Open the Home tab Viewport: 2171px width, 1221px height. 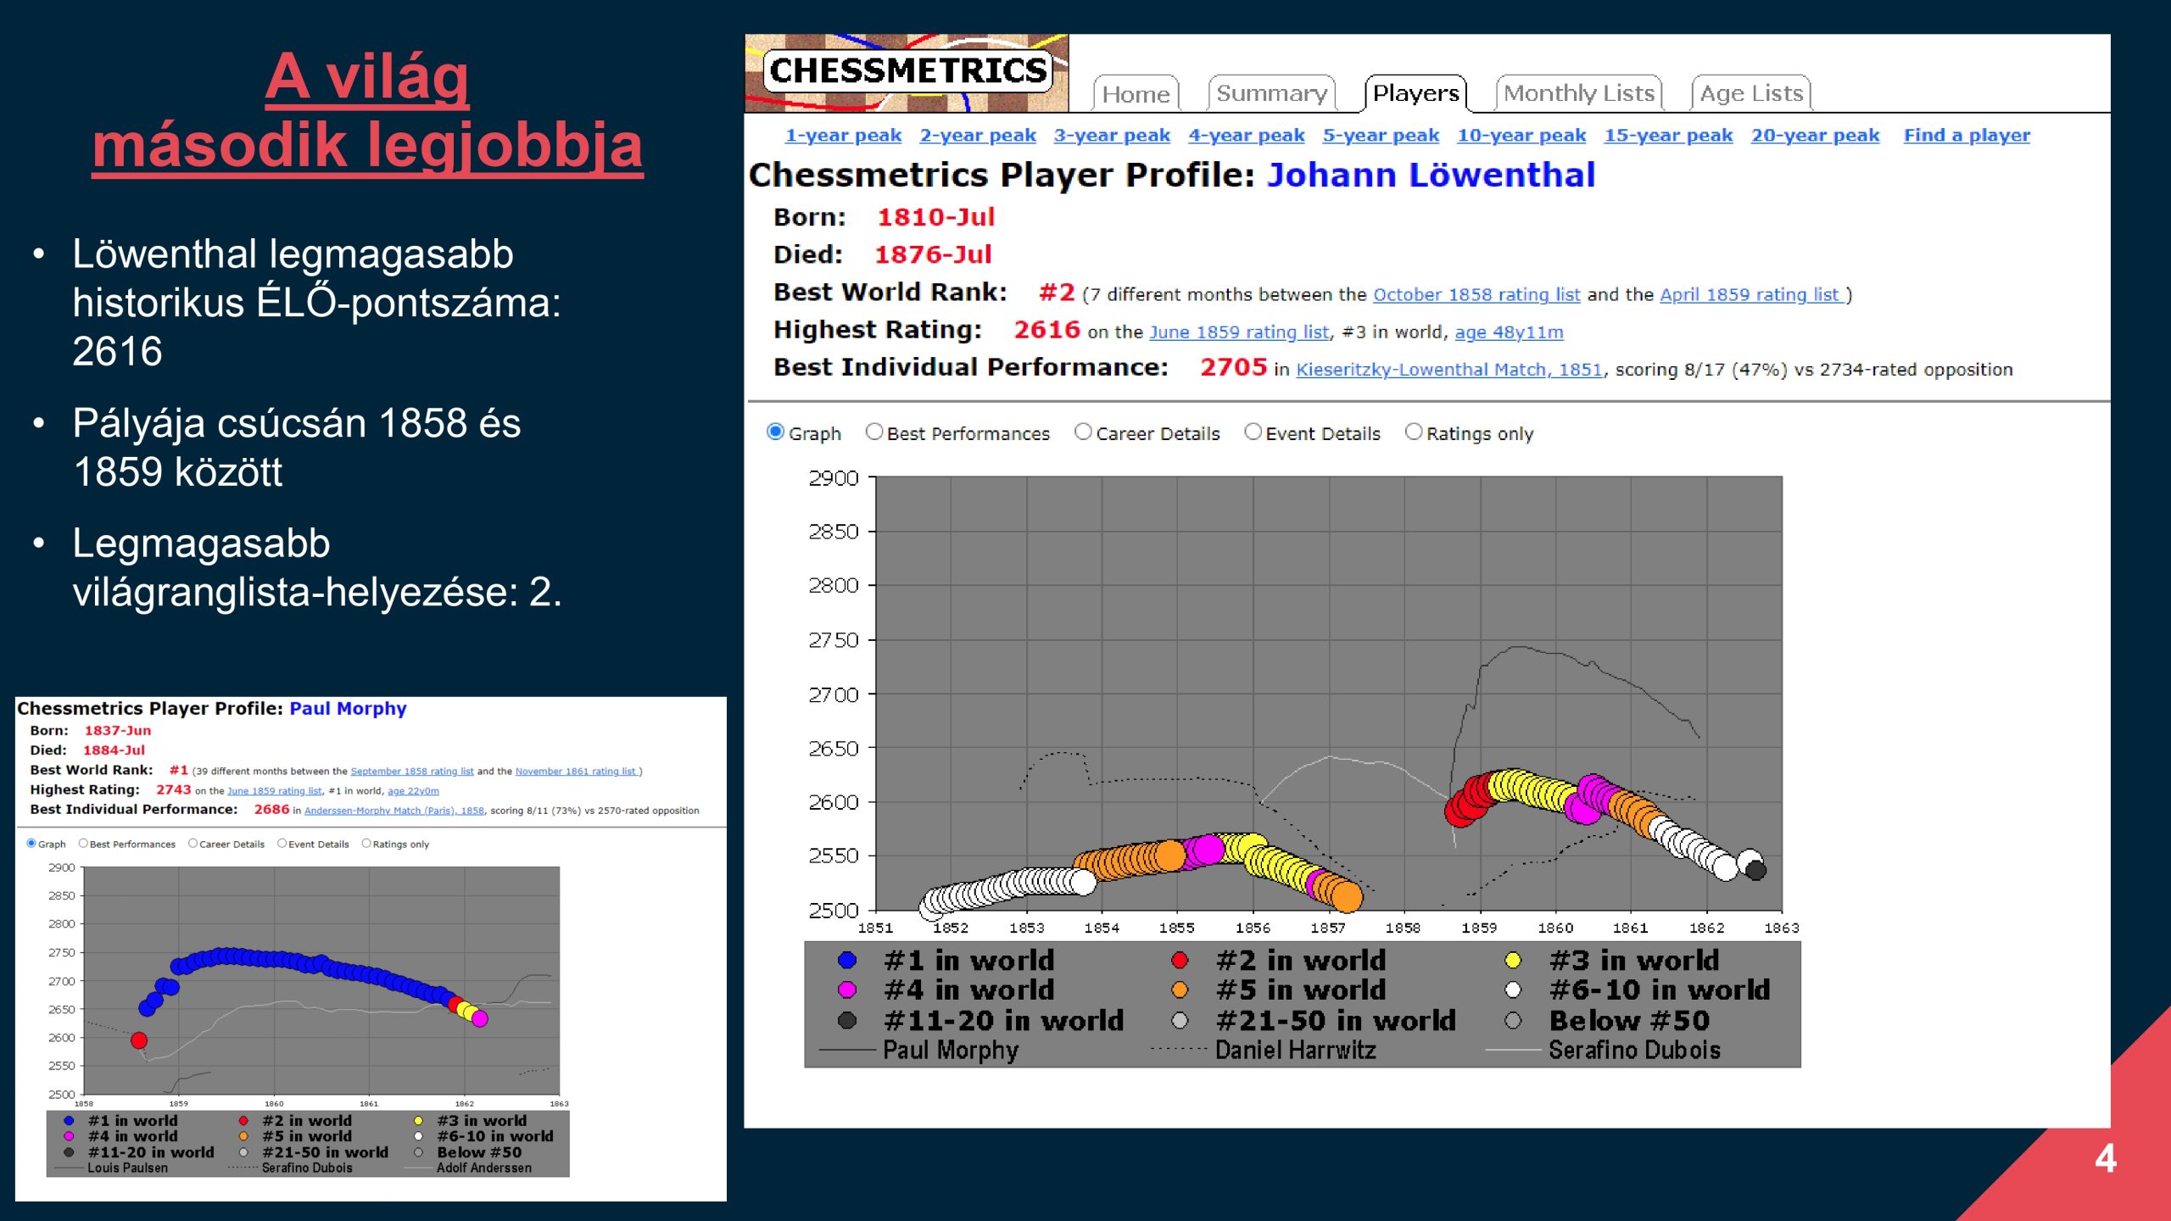pyautogui.click(x=1136, y=93)
